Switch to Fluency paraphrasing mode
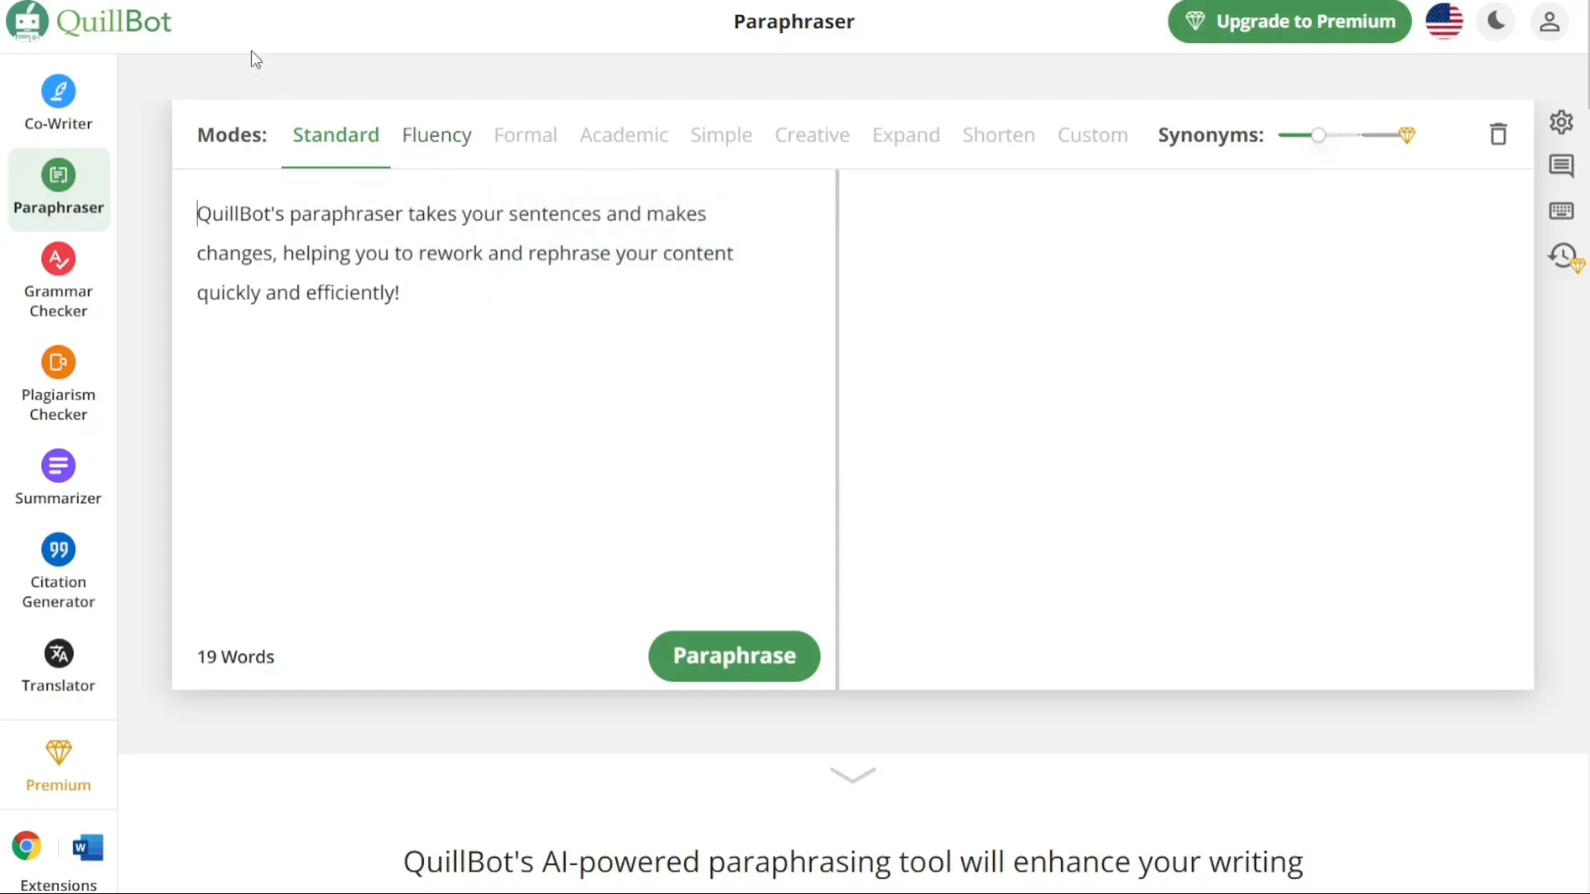Screen dimensions: 1590x894 (436, 133)
